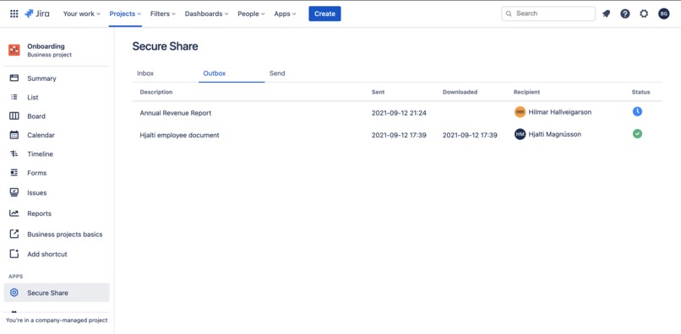The image size is (681, 334).
Task: Click the Forms icon in the sidebar
Action: [x=14, y=173]
